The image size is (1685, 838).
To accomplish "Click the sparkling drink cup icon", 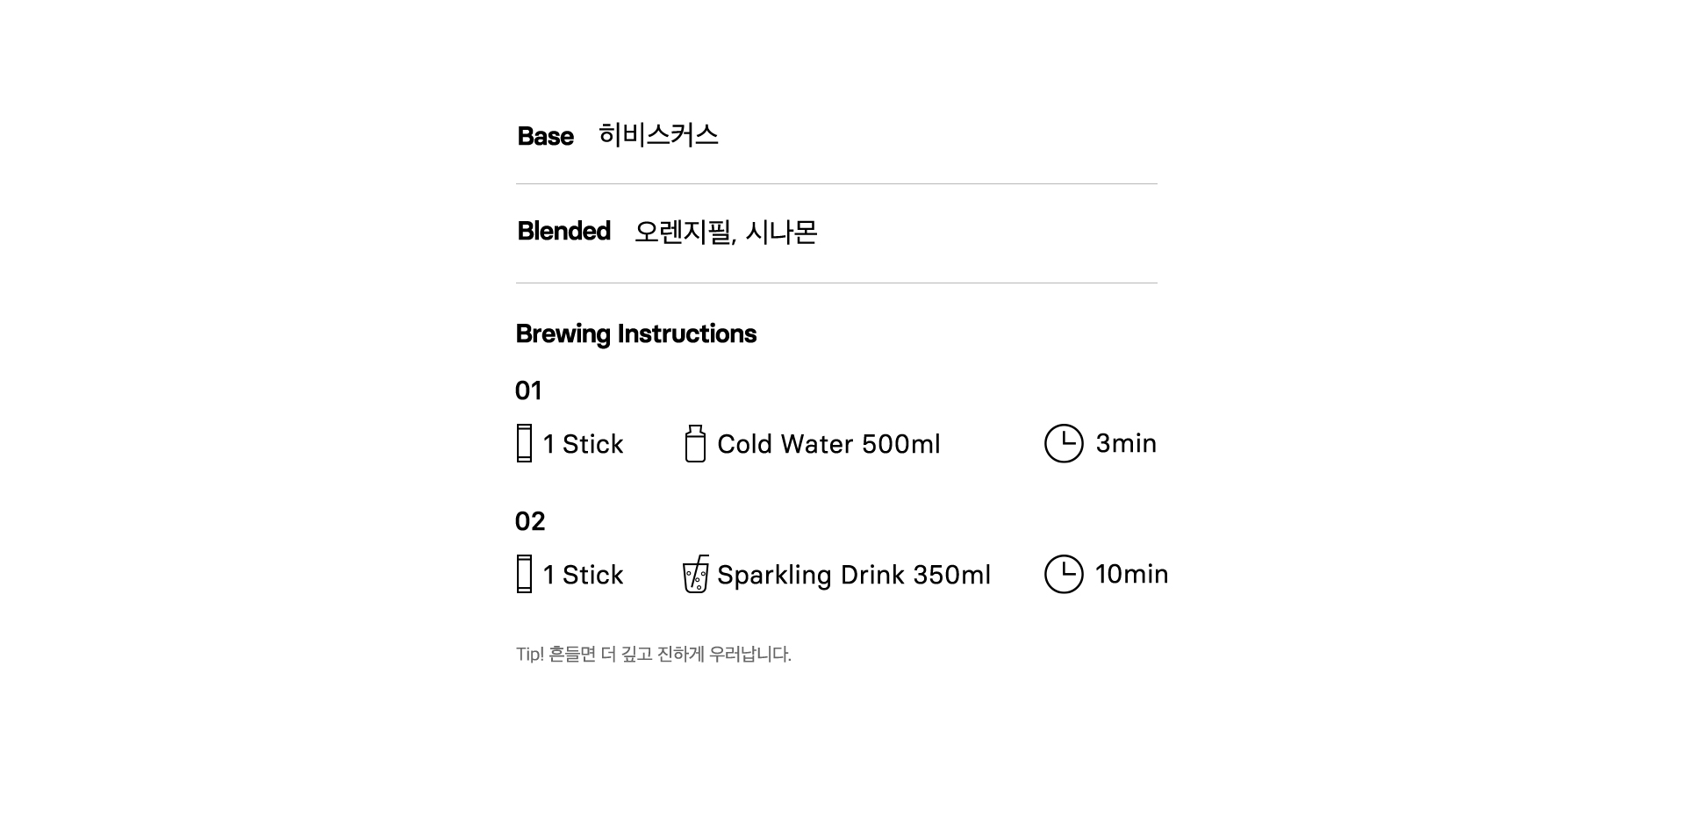I will click(696, 574).
